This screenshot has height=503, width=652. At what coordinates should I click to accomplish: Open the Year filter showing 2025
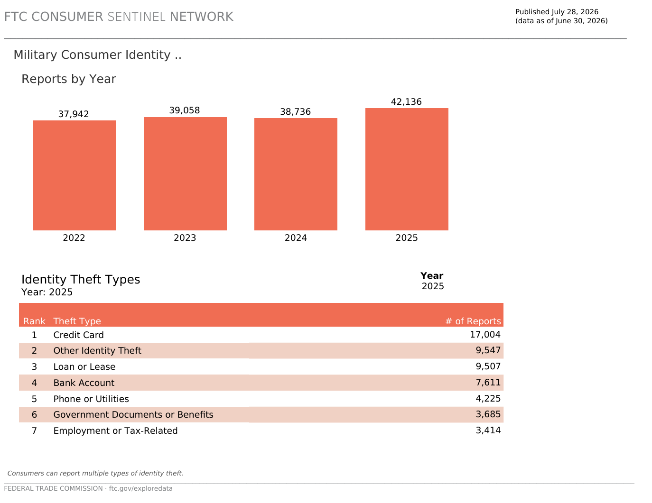(x=433, y=286)
